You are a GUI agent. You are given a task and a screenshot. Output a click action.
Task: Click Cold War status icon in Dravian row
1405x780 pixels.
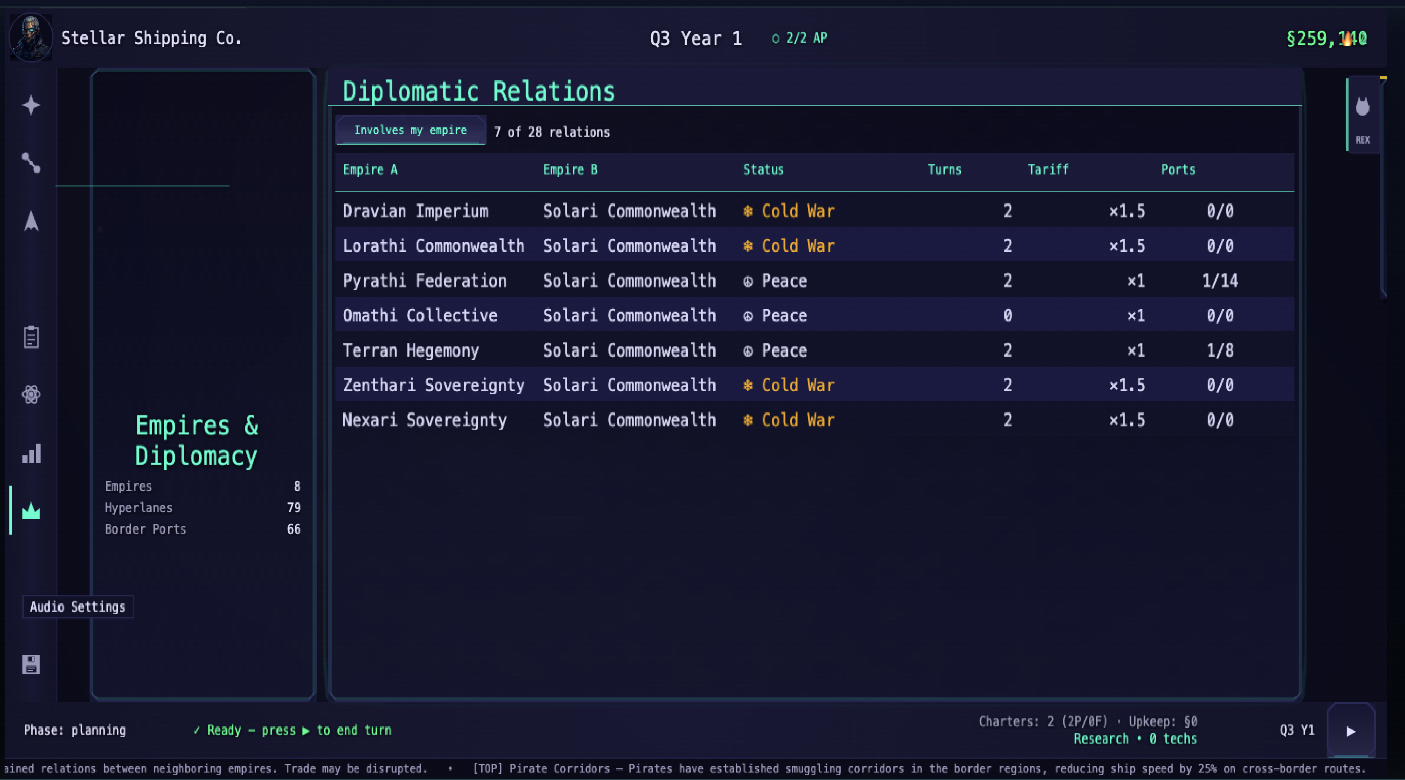click(x=748, y=211)
